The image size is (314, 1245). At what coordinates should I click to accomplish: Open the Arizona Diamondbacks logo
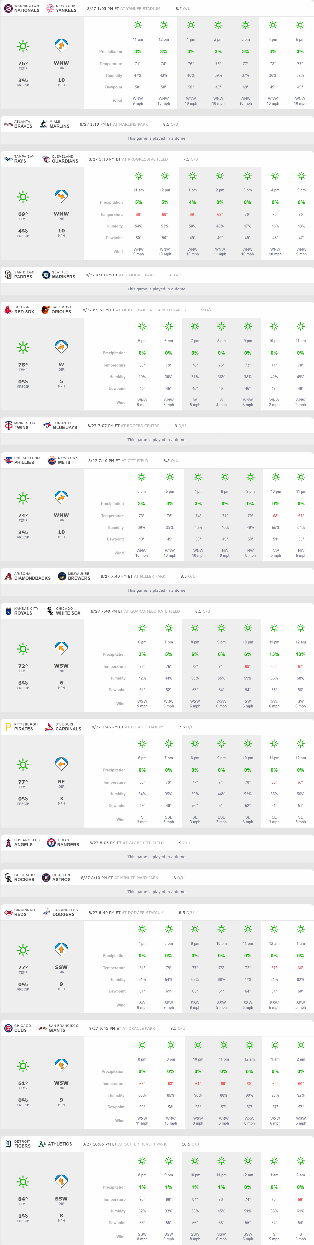click(8, 577)
